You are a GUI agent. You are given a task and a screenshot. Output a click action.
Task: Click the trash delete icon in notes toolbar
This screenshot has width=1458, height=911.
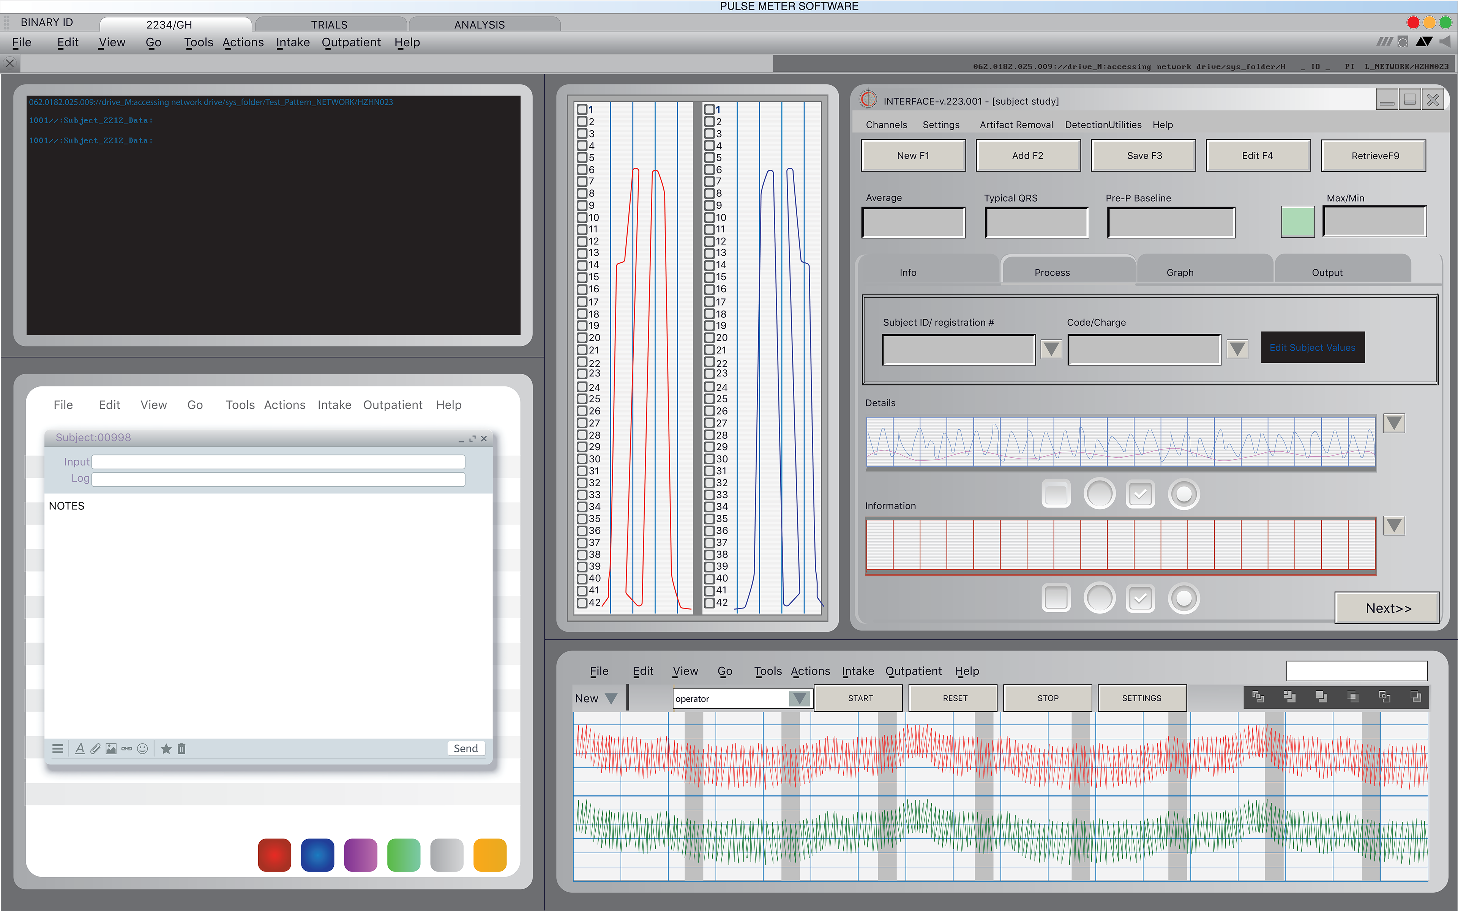[181, 748]
